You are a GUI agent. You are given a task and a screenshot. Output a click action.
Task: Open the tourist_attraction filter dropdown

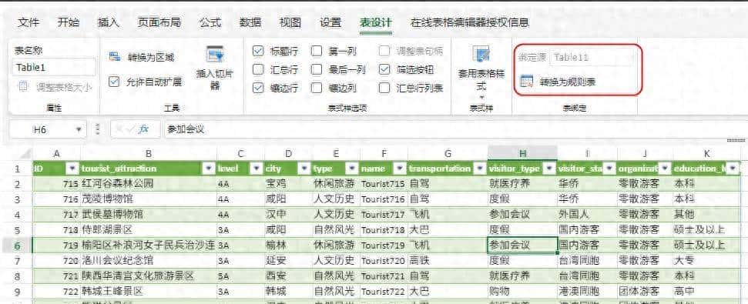tap(209, 169)
